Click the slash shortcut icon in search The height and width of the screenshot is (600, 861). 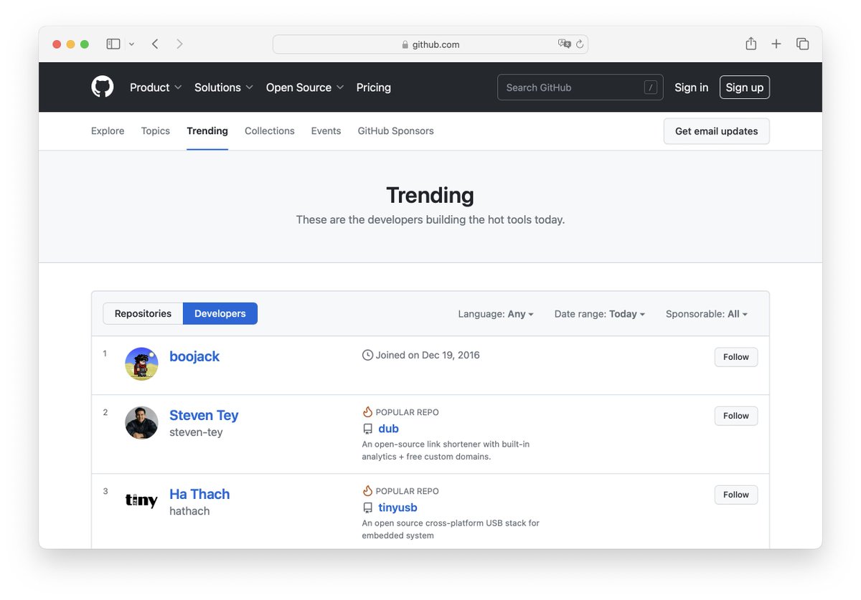[x=651, y=87]
